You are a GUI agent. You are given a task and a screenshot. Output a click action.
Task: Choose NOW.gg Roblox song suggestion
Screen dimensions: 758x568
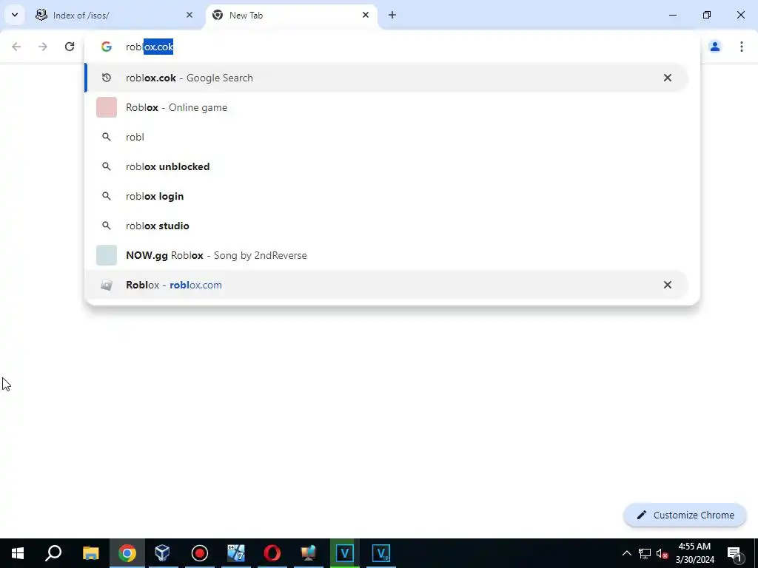(x=386, y=255)
